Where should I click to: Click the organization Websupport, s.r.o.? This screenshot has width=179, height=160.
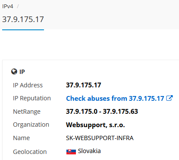95,125
